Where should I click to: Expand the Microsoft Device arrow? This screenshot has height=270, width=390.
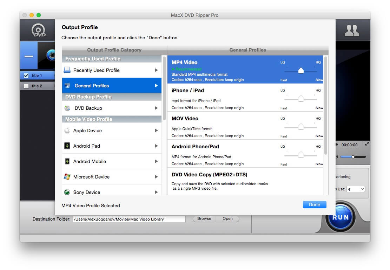(x=156, y=177)
